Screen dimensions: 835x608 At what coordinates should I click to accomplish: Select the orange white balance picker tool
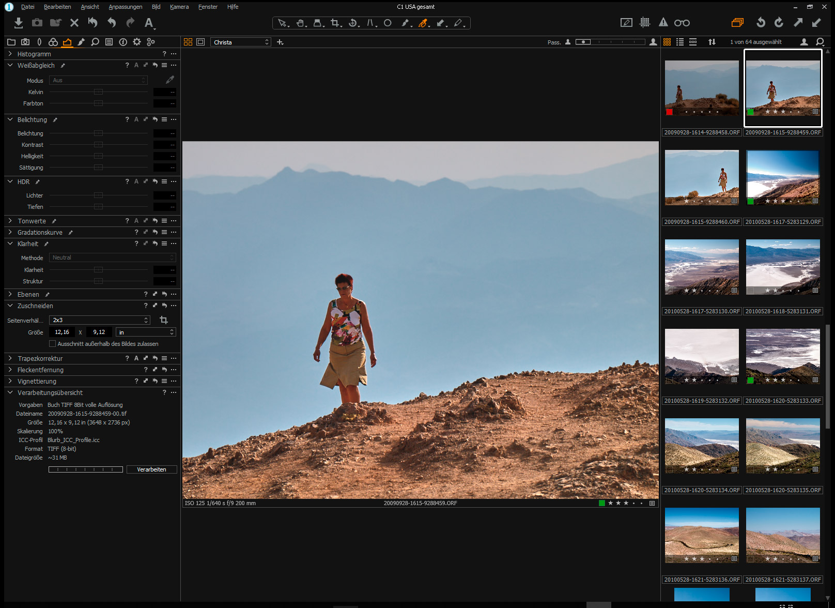click(424, 23)
